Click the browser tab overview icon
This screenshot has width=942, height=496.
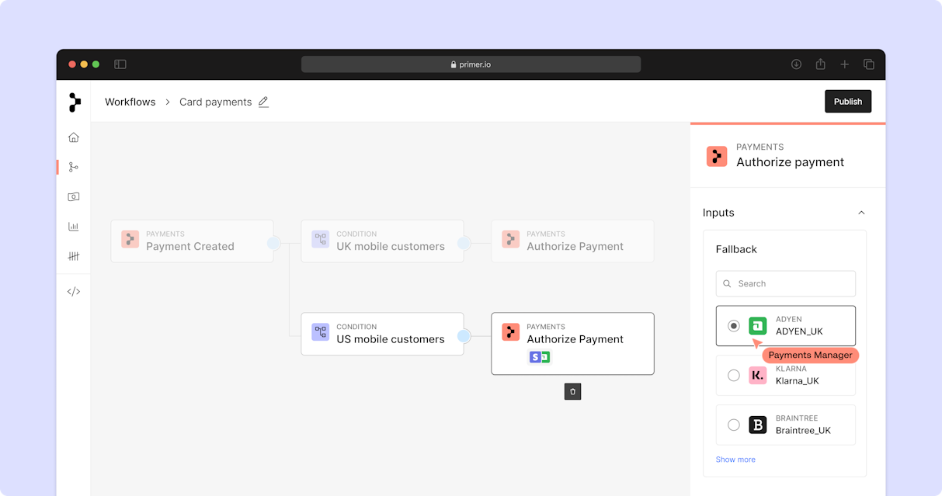869,64
